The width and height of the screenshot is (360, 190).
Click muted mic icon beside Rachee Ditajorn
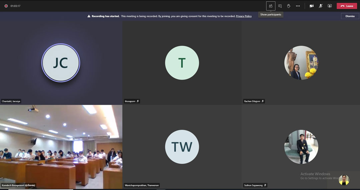(x=263, y=101)
